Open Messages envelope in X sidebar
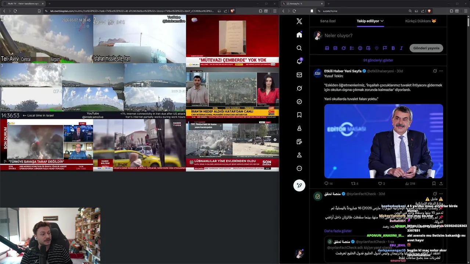The width and height of the screenshot is (470, 264). [x=299, y=75]
